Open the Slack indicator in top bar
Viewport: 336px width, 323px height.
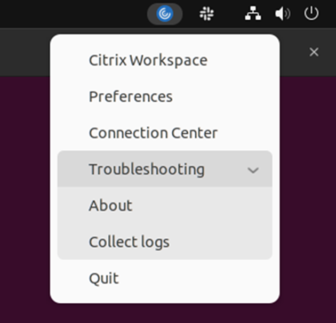(x=206, y=14)
